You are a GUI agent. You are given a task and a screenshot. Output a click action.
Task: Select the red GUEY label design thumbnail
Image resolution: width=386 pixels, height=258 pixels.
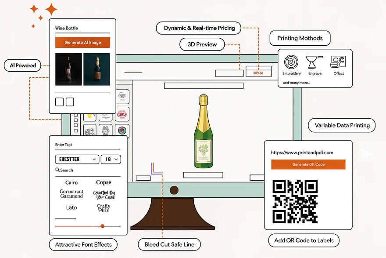tap(123, 114)
